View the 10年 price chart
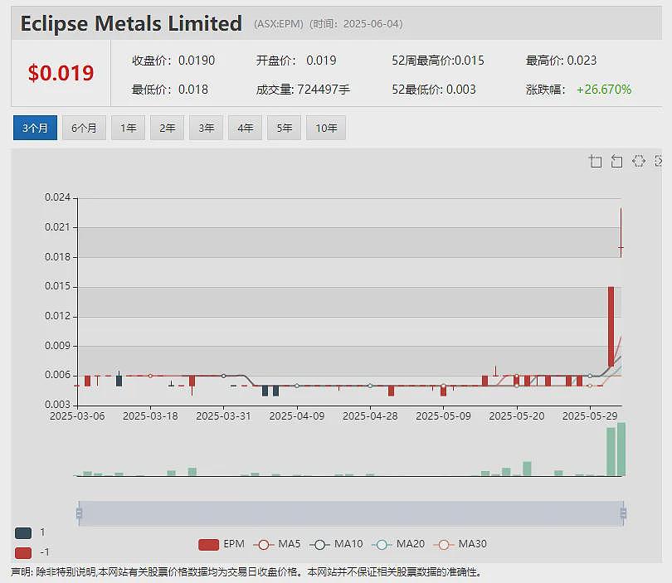 pyautogui.click(x=326, y=128)
